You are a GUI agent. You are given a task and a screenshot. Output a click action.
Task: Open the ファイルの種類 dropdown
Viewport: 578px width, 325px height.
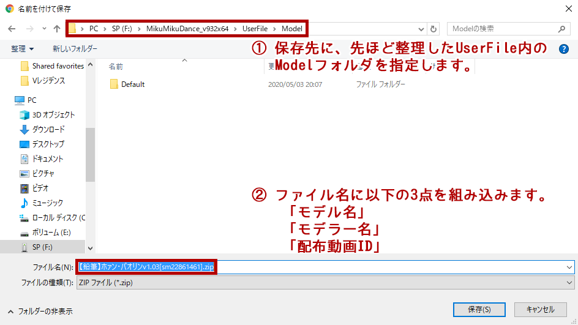click(569, 283)
